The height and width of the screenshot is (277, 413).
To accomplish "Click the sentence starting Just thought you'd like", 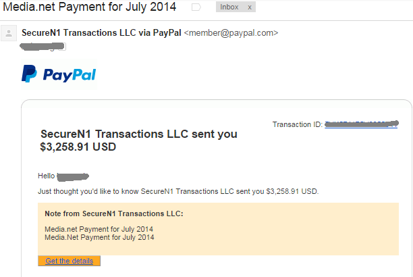I will 178,191.
